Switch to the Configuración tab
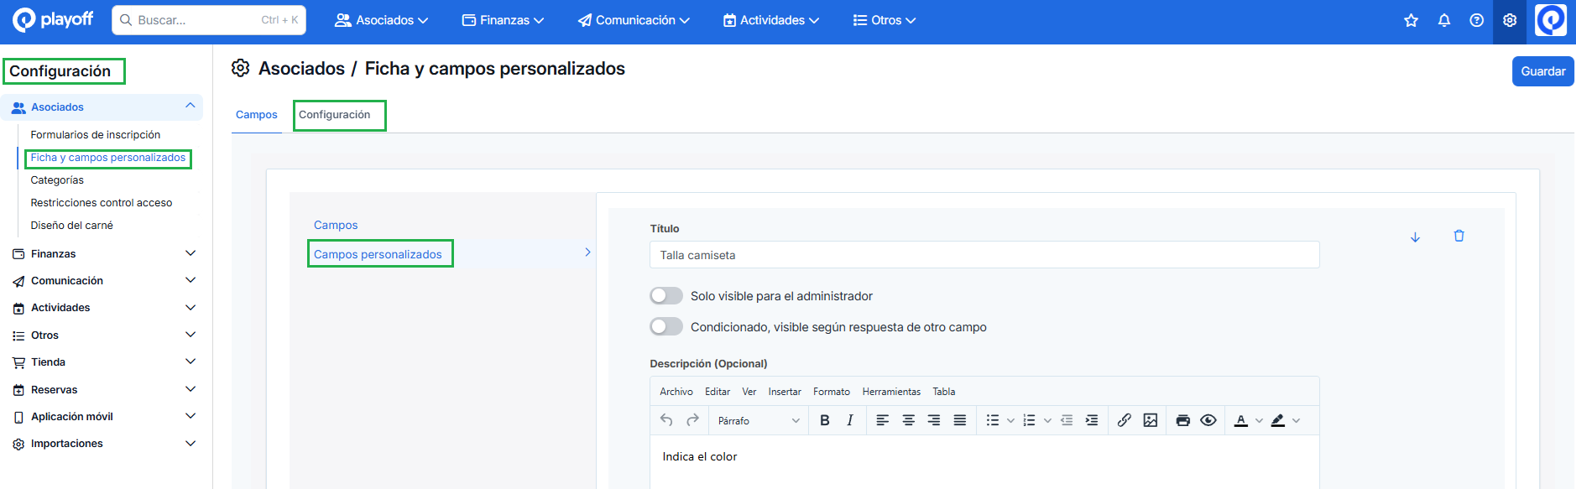The image size is (1576, 489). (x=334, y=115)
